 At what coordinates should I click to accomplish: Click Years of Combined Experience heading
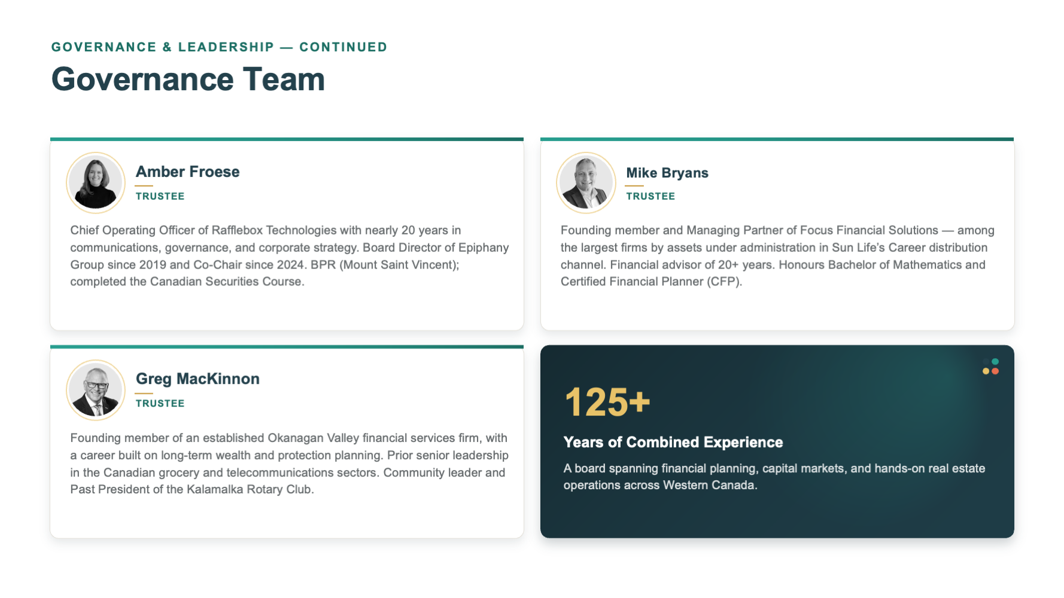(673, 443)
